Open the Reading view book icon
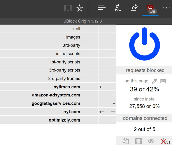Image resolution: width=172 pixels, height=145 pixels. coord(68,8)
